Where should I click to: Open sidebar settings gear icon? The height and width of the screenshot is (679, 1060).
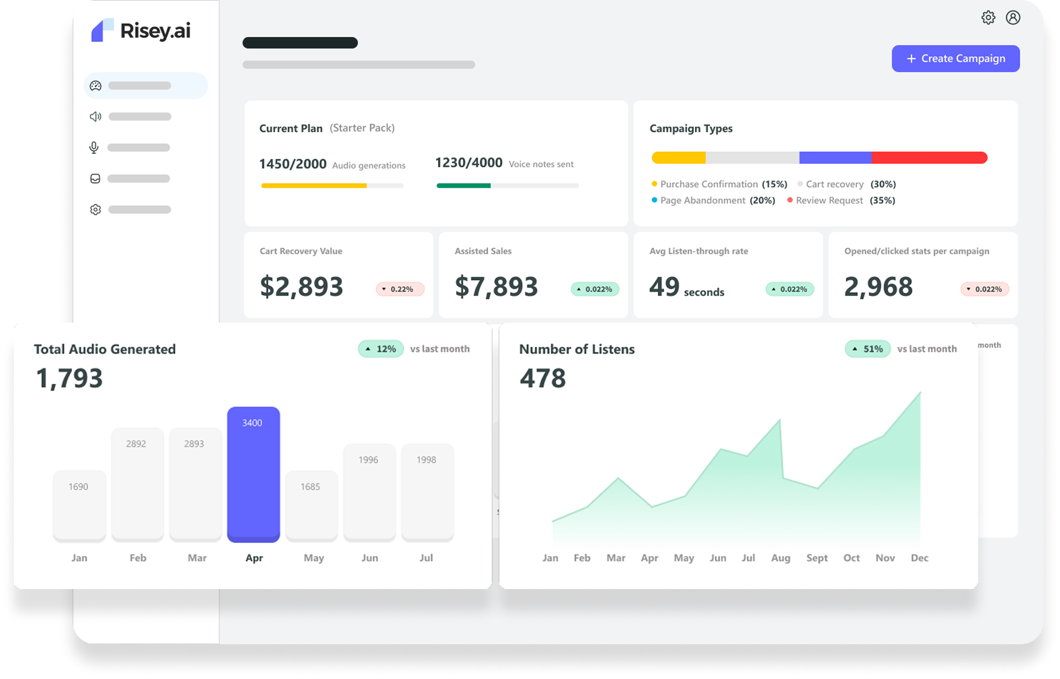(95, 209)
